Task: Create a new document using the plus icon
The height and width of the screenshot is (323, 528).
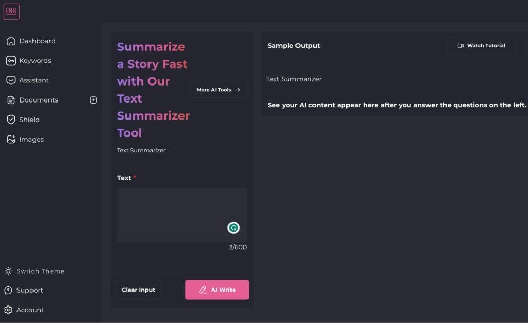Action: coord(93,100)
